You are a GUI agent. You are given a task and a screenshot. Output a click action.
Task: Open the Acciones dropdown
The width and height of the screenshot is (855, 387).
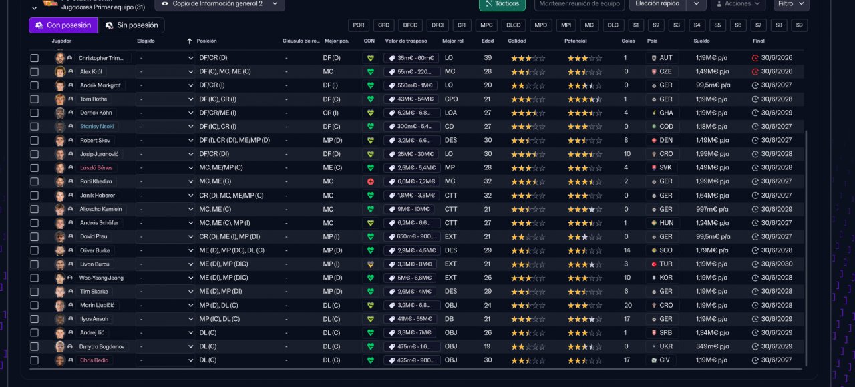pos(738,4)
